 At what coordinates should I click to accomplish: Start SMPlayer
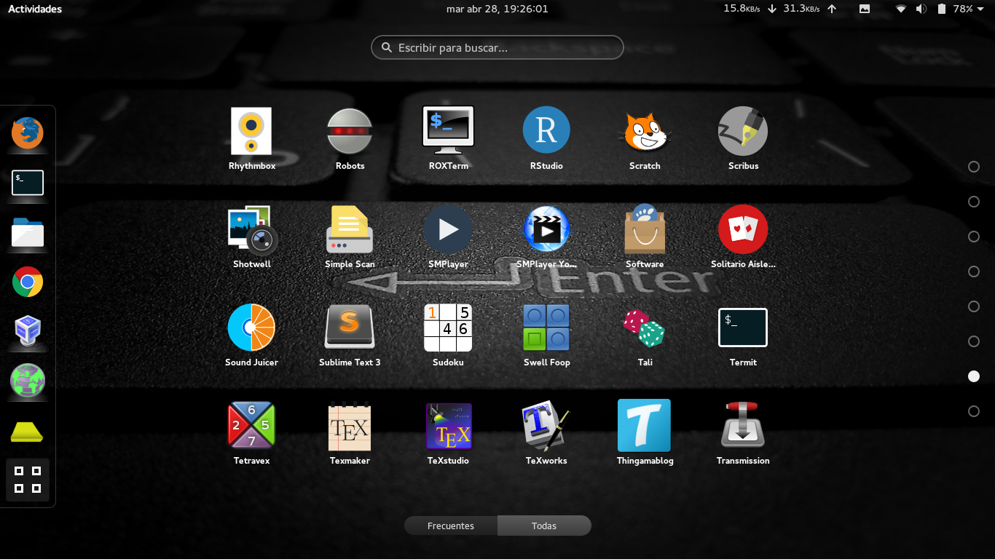[x=448, y=229]
